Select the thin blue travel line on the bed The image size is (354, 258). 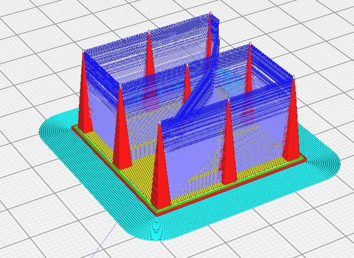tap(113, 228)
